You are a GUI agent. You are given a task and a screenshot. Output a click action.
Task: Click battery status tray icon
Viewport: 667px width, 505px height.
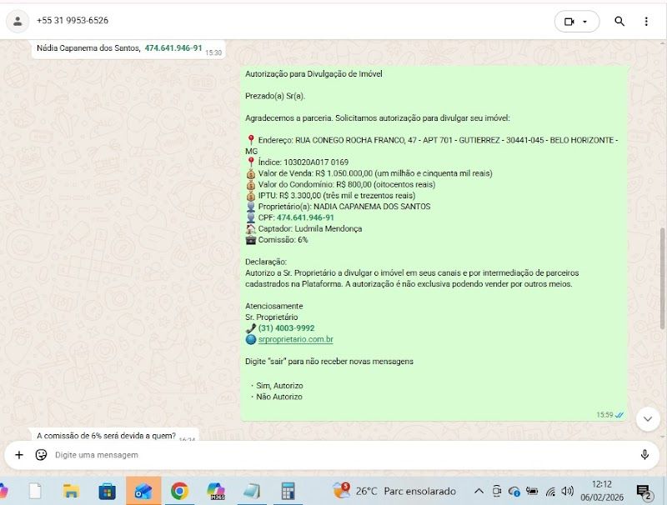click(532, 491)
